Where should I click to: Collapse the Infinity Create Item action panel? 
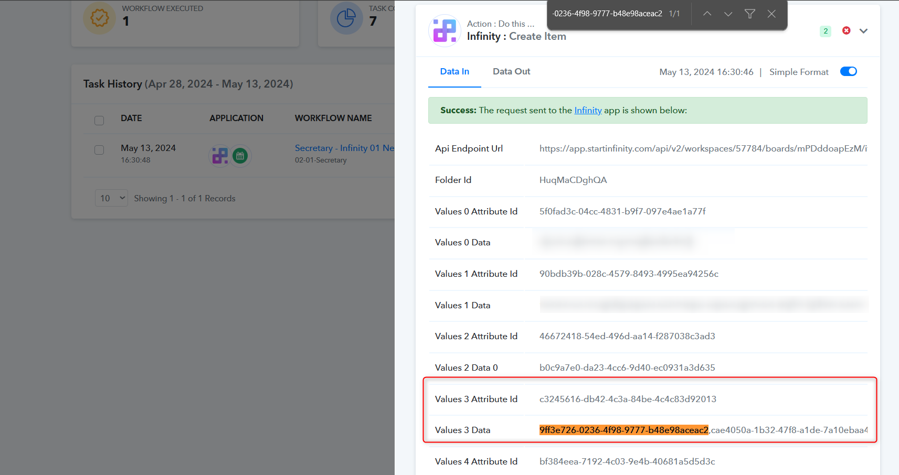coord(863,31)
